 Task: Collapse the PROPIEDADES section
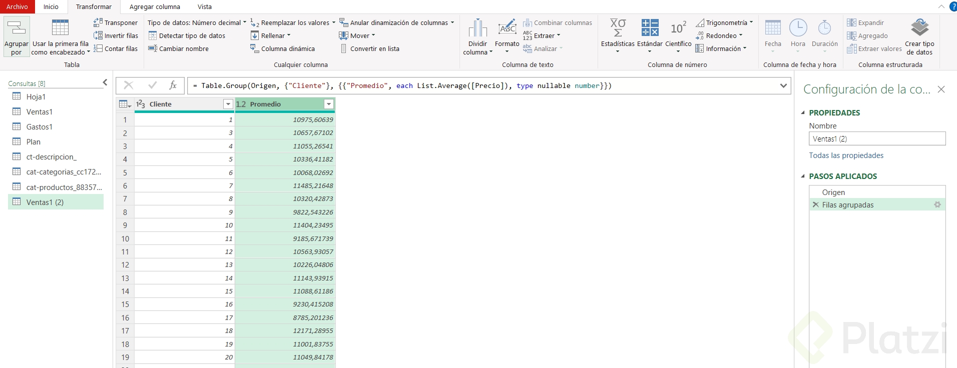point(803,112)
